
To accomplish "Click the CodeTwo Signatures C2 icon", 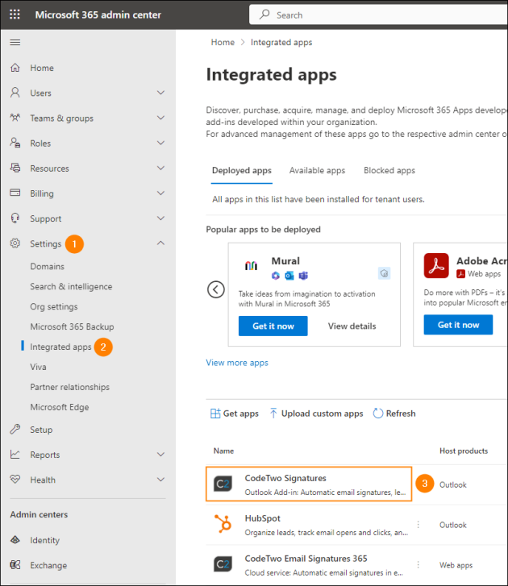I will (223, 484).
